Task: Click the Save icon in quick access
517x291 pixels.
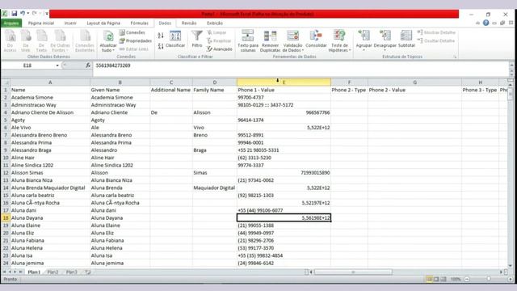Action: pyautogui.click(x=15, y=14)
